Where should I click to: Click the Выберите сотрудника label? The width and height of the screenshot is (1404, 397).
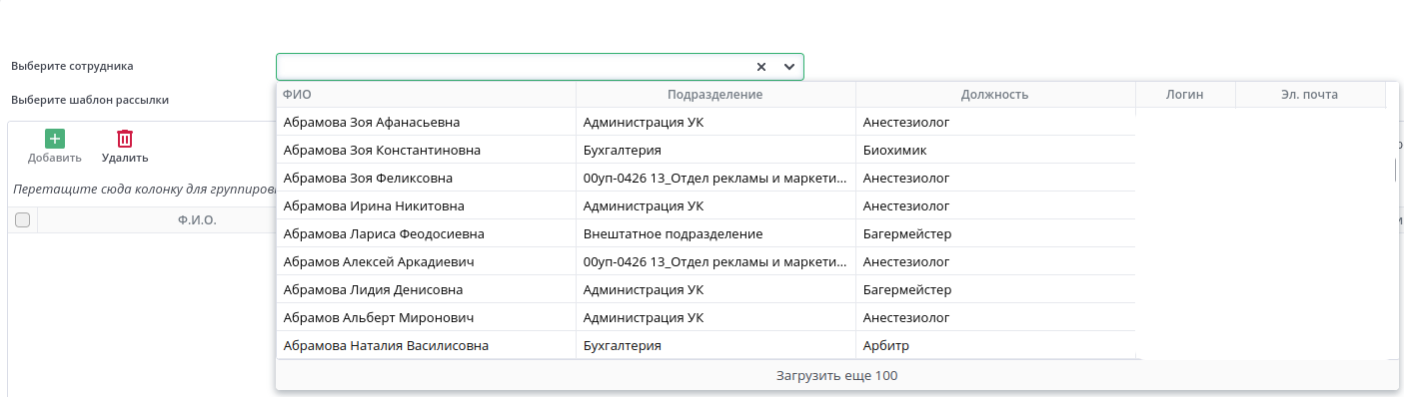[72, 67]
